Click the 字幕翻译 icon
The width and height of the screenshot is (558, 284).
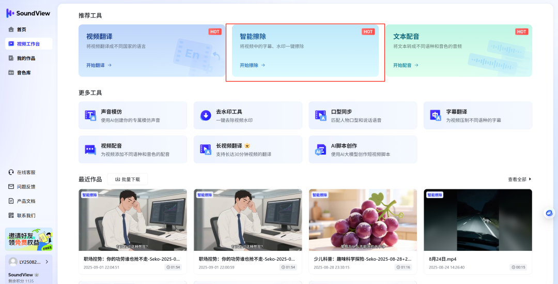click(x=436, y=115)
